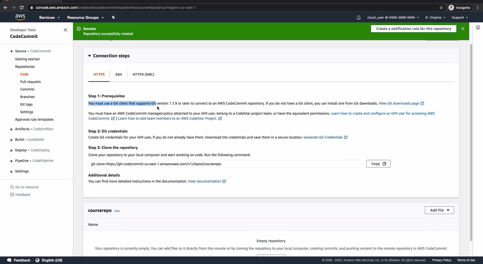Expand the Pipeline CodePipeline section
The image size is (483, 264).
pos(12,161)
